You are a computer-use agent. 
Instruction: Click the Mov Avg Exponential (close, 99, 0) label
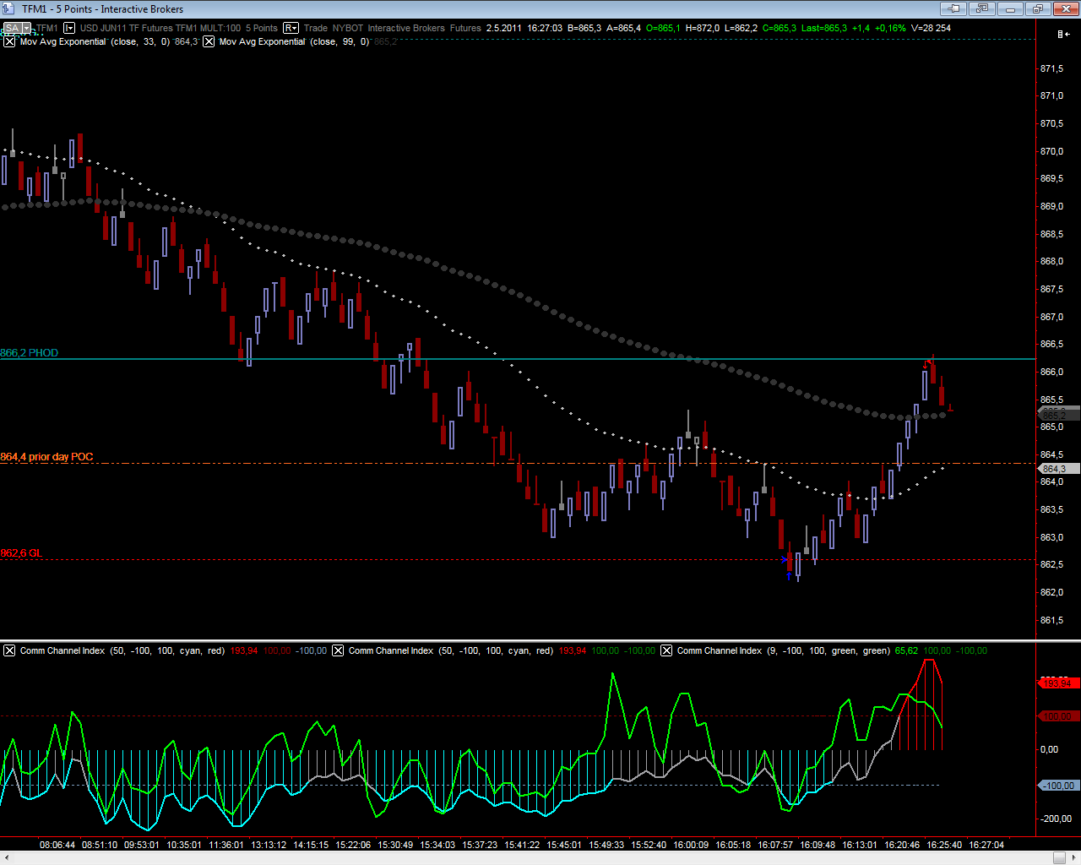pos(294,41)
